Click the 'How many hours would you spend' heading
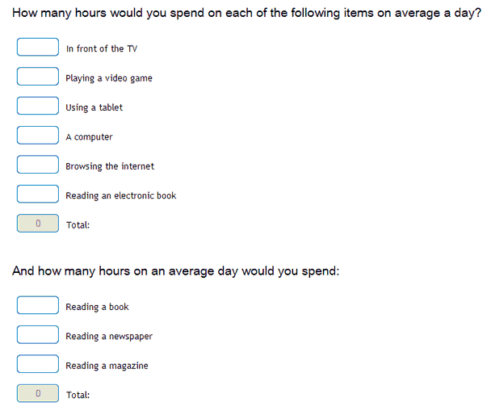This screenshot has width=491, height=415. click(x=246, y=13)
